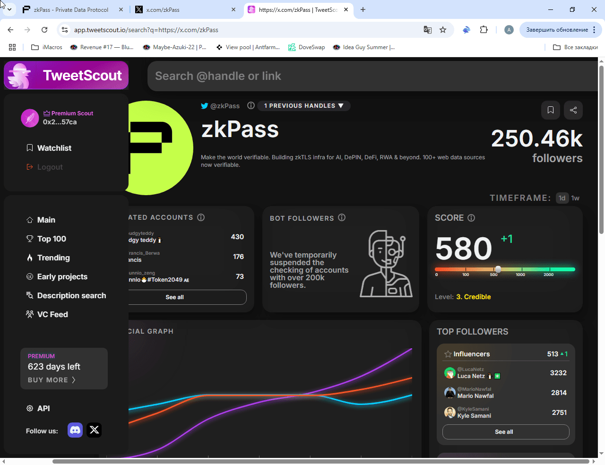The image size is (605, 465).
Task: Click Logout link
Action: [x=44, y=167]
